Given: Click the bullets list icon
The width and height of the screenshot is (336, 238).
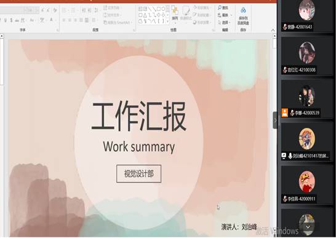Looking at the screenshot, I should tap(65, 10).
